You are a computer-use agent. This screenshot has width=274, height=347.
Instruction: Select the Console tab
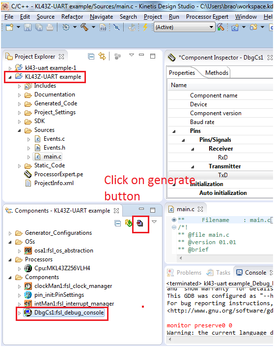[x=252, y=273]
